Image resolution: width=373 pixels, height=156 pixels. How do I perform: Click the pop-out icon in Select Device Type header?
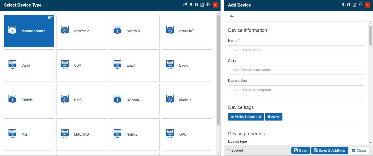coord(185,5)
